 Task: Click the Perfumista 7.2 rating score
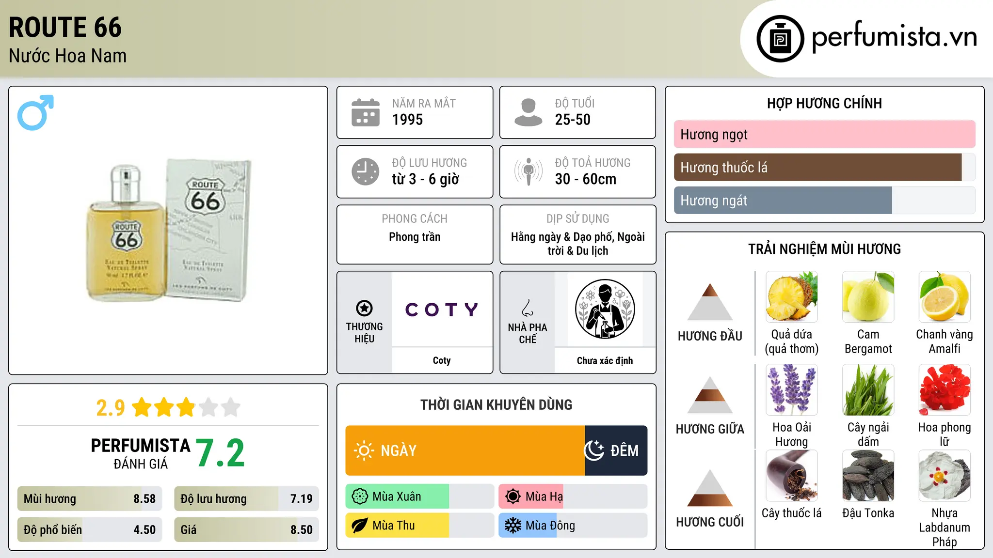[220, 453]
